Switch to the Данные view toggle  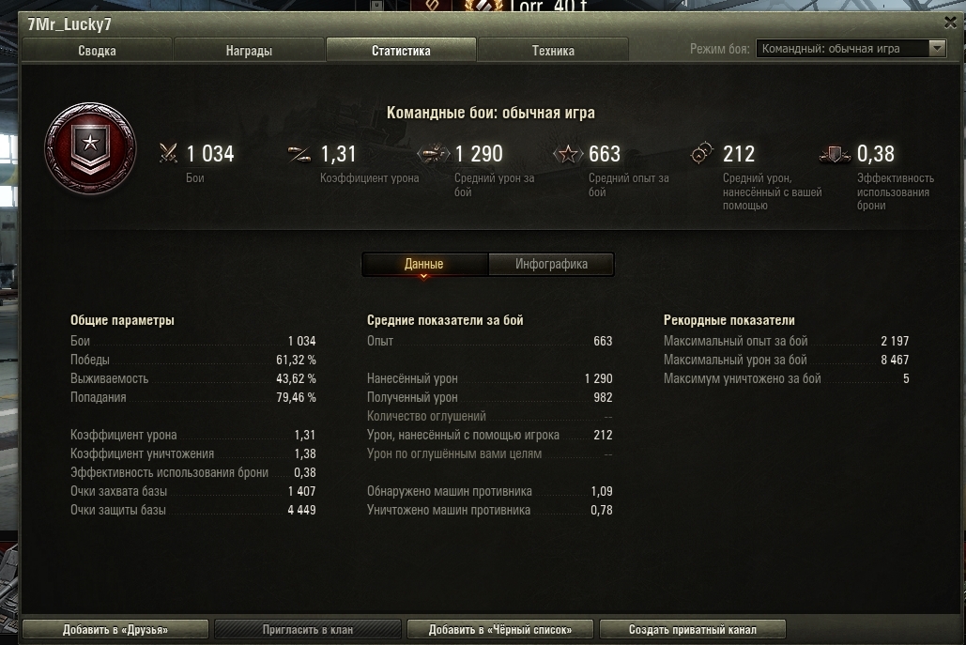424,264
